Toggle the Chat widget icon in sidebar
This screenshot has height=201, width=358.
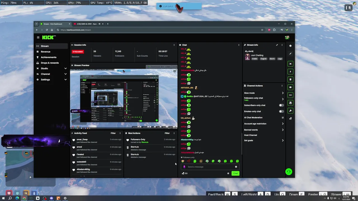click(x=290, y=87)
